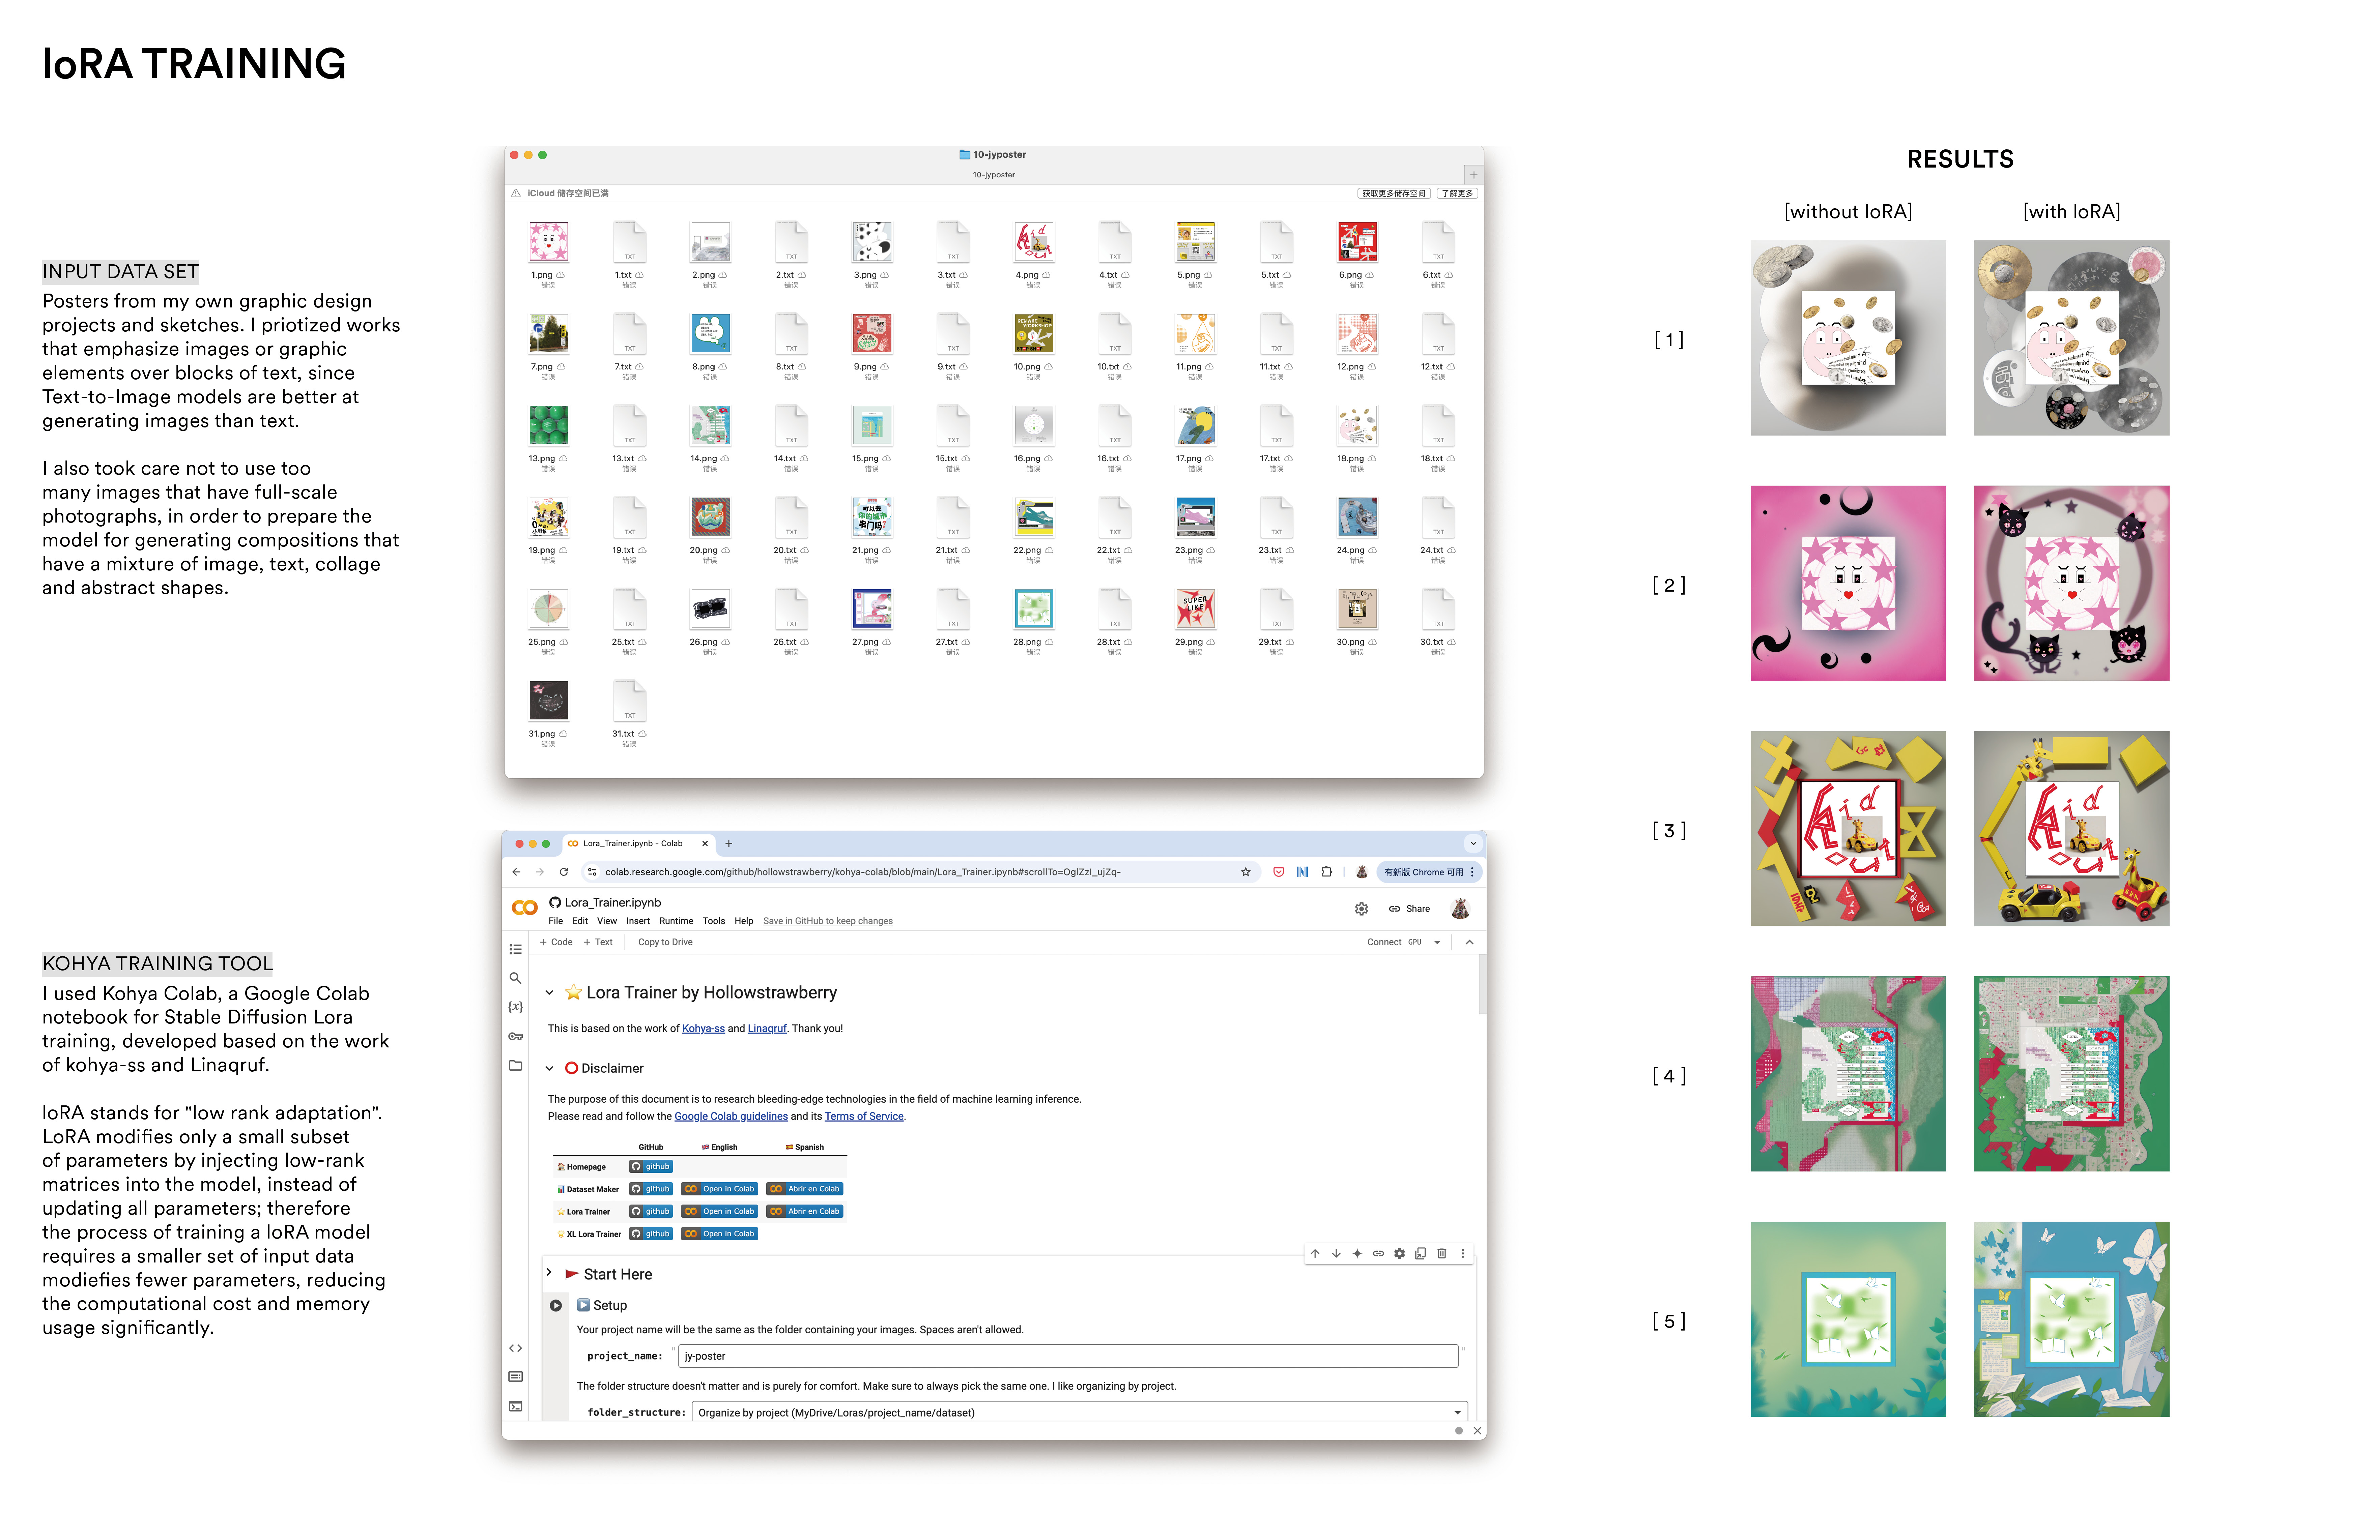Expand the Start Here section
This screenshot has width=2375, height=1517.
tap(549, 1273)
